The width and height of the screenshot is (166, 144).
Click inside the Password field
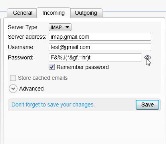click(95, 57)
